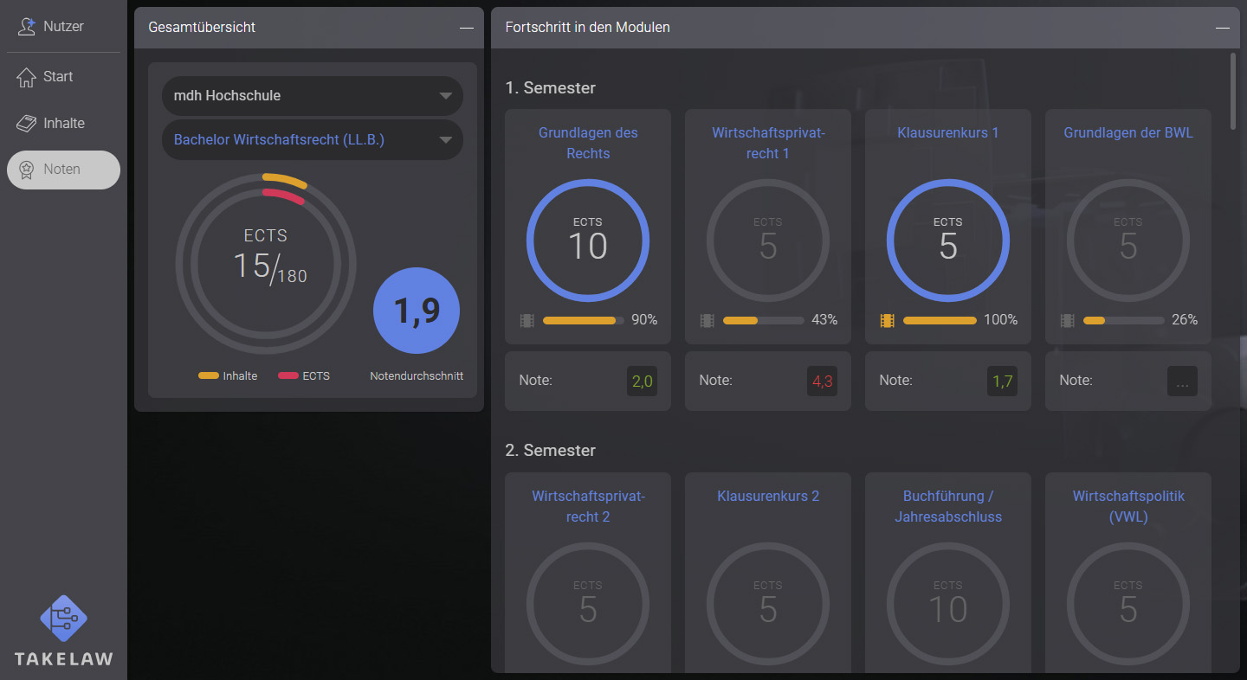Toggle the Inhalte legend in Gesamtübersicht
The width and height of the screenshot is (1247, 680).
[228, 375]
